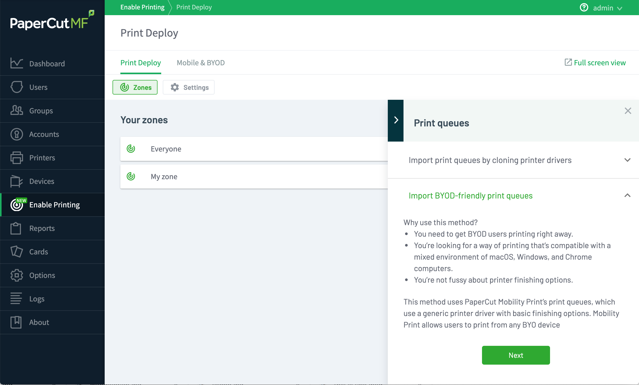Click the Next button
This screenshot has height=385, width=639.
516,355
